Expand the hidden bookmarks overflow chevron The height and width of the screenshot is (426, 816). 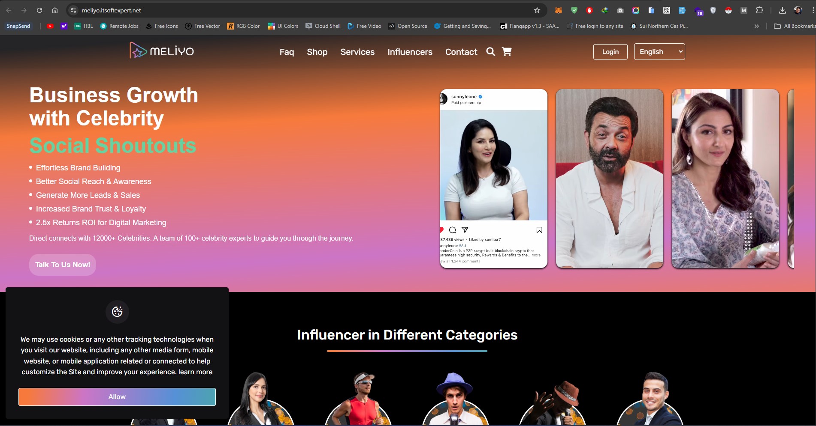tap(756, 26)
